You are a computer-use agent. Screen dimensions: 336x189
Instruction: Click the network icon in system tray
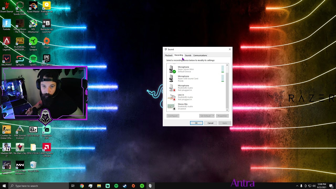point(310,186)
